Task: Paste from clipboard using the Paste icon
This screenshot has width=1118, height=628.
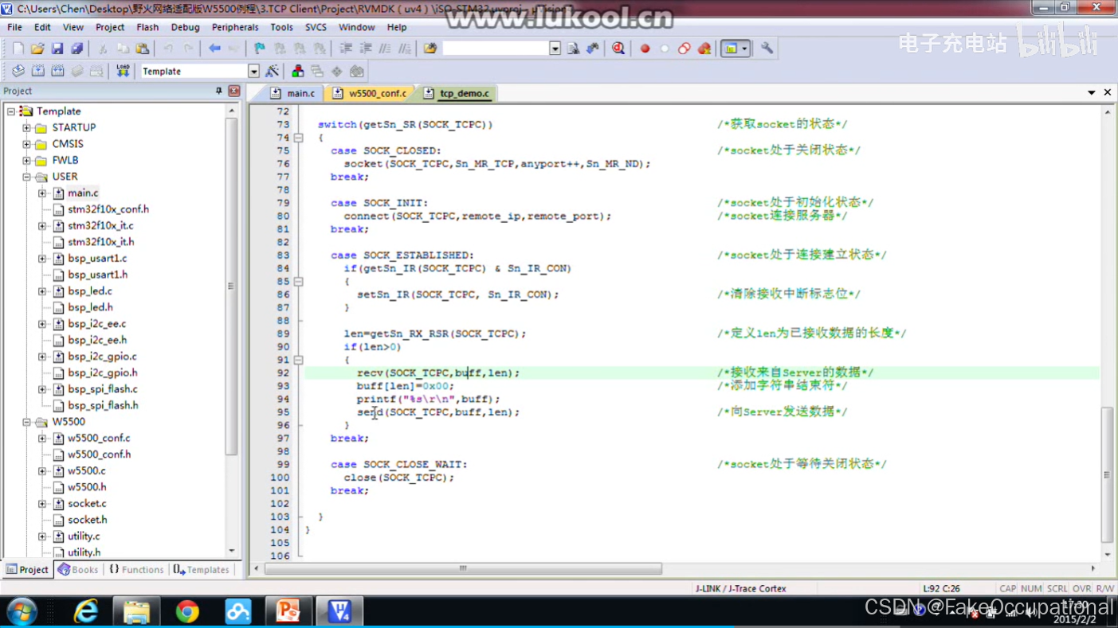Action: point(142,49)
